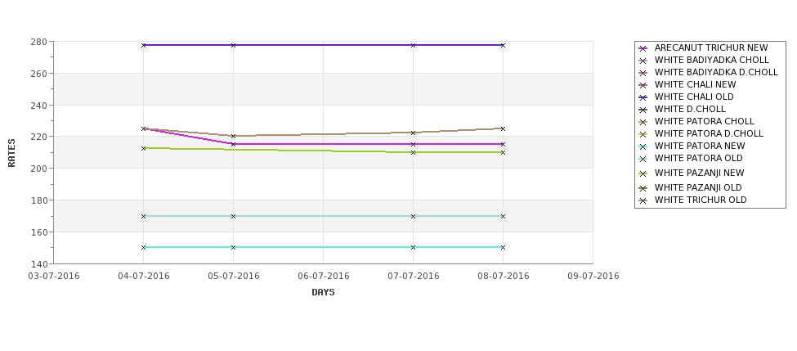This screenshot has width=797, height=351.
Task: Click the 06-07-2016 x-axis date label
Action: (x=323, y=277)
